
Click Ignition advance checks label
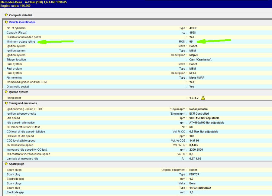[x=21, y=114]
